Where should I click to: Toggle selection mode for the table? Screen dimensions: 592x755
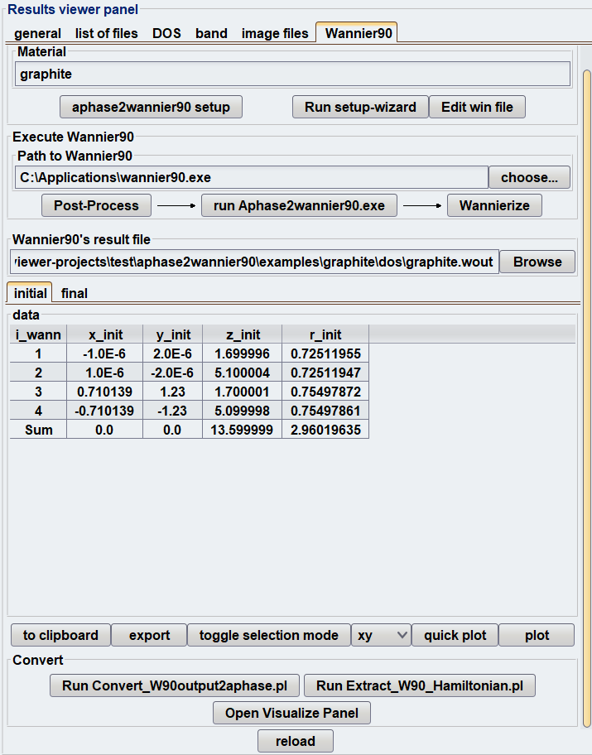268,635
